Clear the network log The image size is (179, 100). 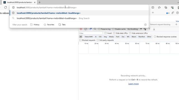pos(86,29)
